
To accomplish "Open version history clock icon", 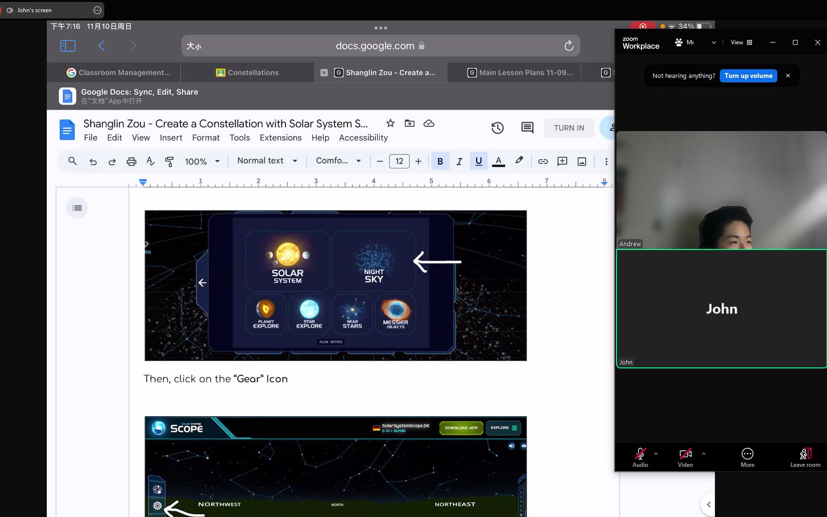I will 498,128.
